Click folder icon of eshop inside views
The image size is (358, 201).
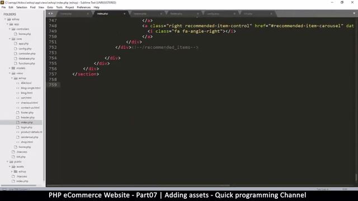[x=16, y=78]
